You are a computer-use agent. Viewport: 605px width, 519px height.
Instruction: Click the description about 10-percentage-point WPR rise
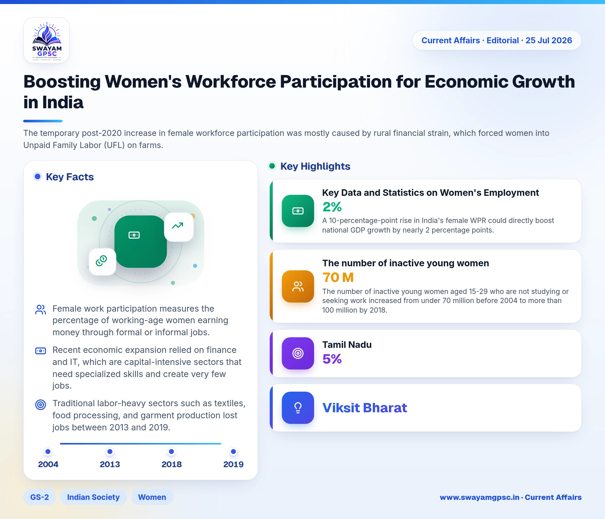(438, 225)
